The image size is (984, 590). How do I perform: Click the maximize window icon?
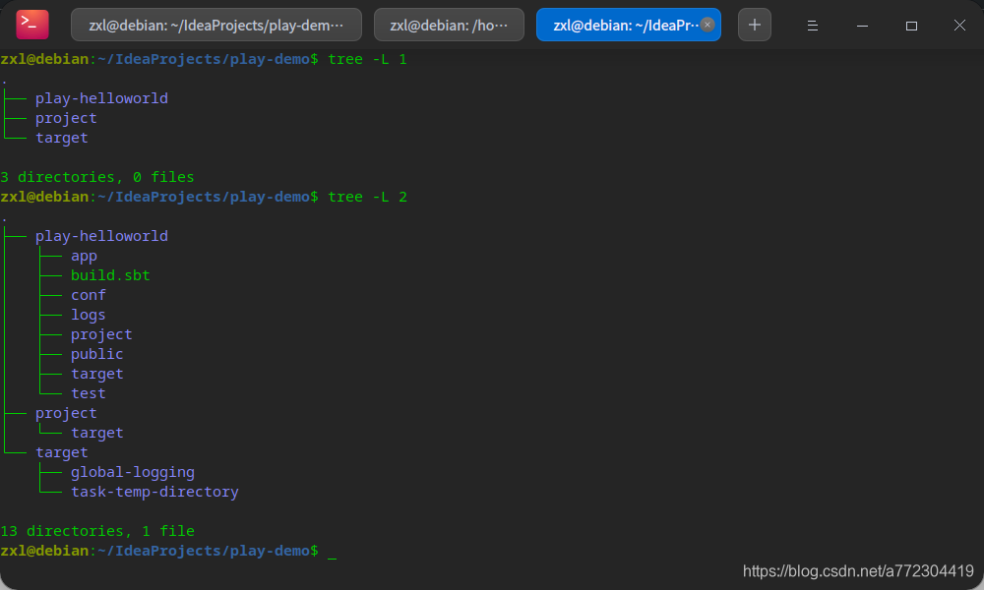click(x=911, y=25)
